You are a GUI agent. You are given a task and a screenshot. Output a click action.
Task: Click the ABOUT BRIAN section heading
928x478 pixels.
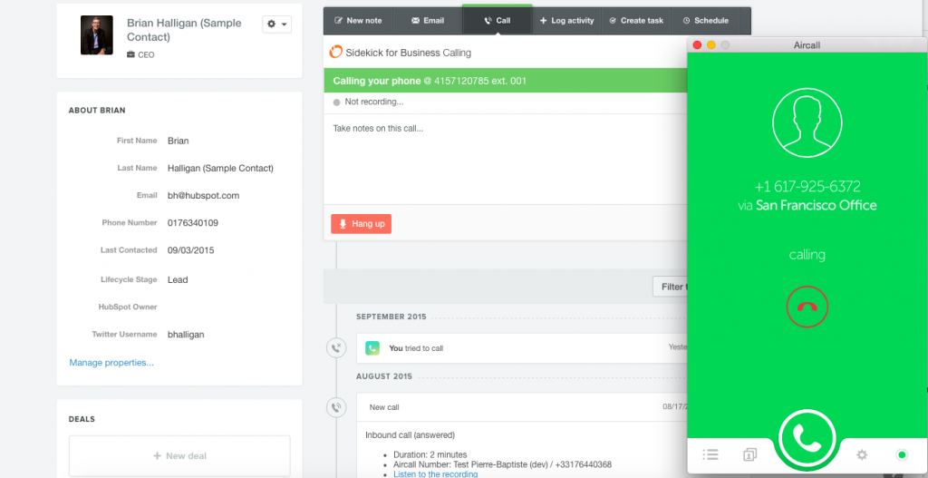97,110
